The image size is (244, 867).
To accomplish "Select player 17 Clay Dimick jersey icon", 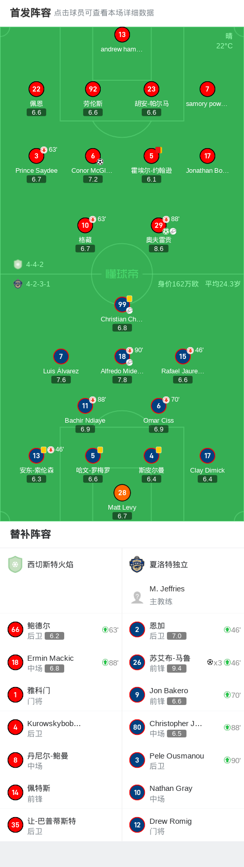I will pos(208,456).
